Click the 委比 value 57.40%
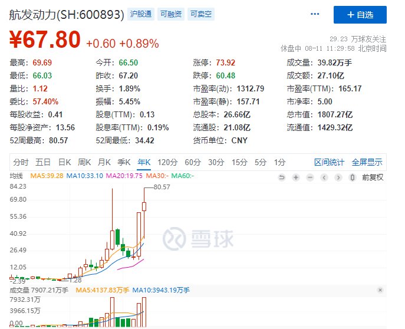 point(45,101)
